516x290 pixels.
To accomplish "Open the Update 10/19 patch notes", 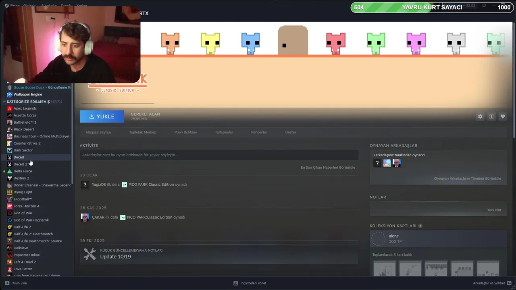I will coord(219,254).
